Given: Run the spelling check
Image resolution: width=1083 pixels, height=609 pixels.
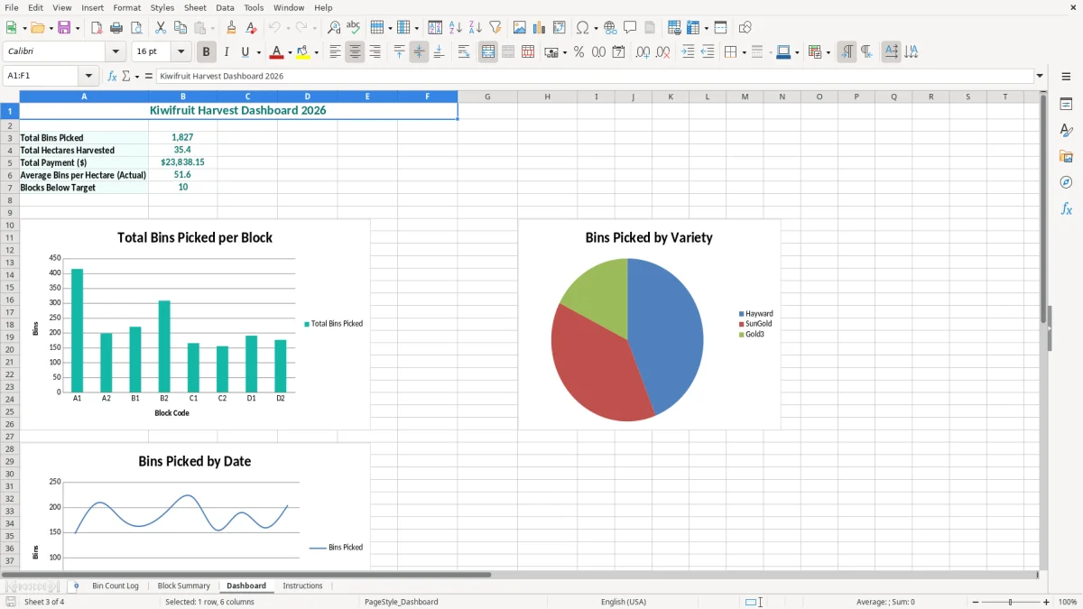Looking at the screenshot, I should click(354, 28).
